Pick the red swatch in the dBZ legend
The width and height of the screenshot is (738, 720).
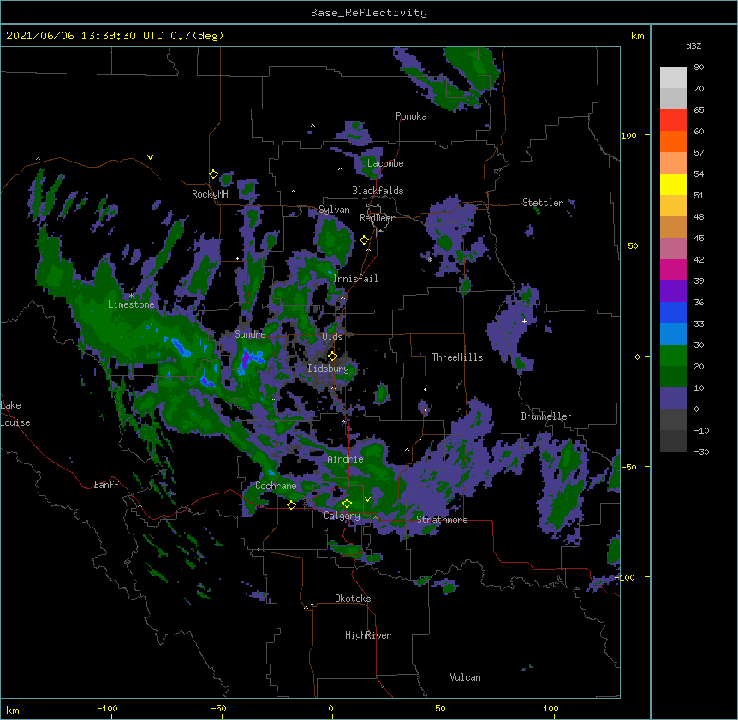pyautogui.click(x=673, y=120)
